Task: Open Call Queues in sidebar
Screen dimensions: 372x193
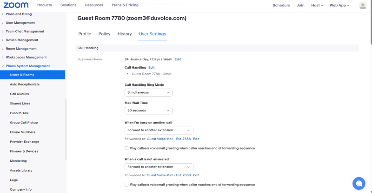Action: click(20, 94)
